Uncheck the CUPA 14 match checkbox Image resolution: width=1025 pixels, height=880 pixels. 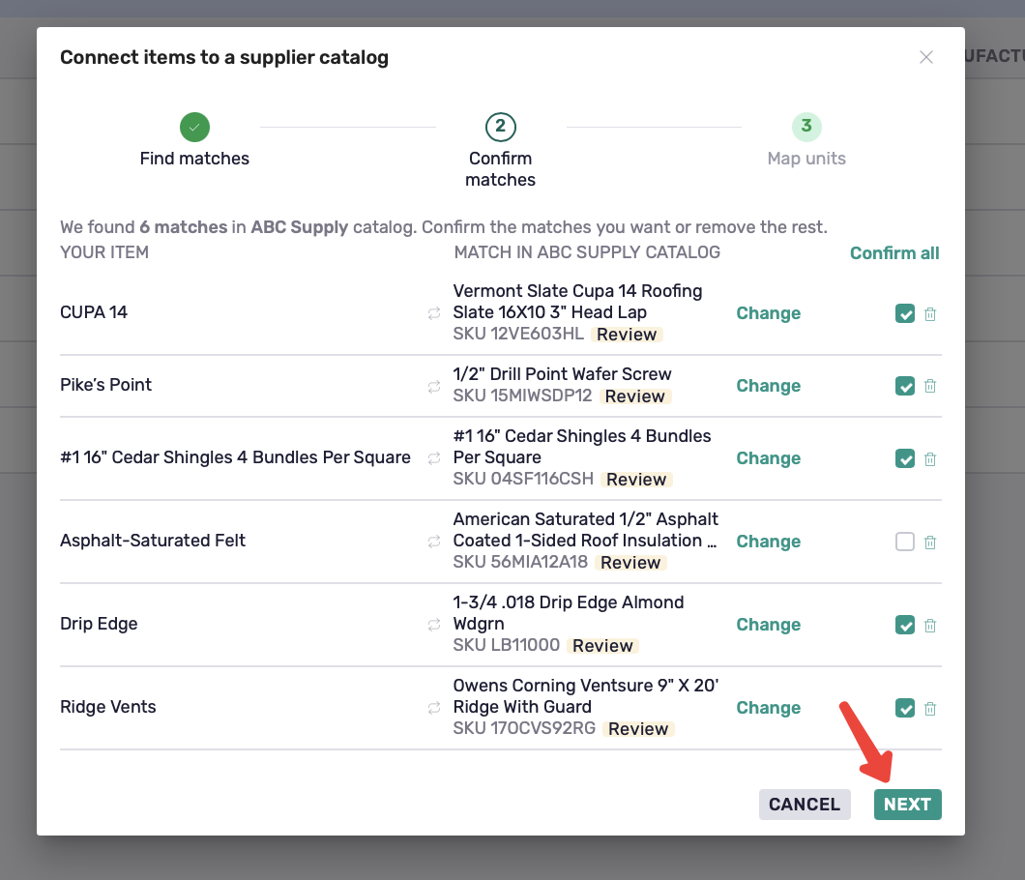[905, 314]
